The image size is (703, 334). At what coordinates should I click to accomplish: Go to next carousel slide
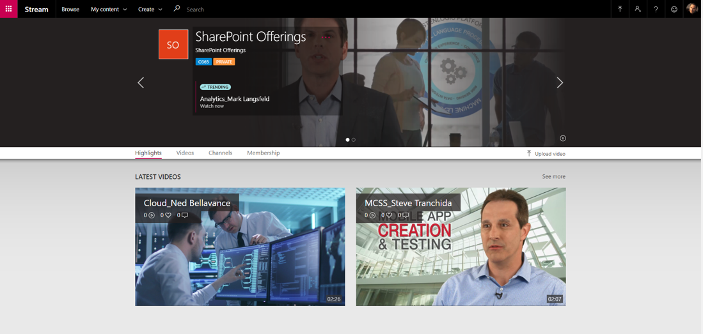coord(560,82)
